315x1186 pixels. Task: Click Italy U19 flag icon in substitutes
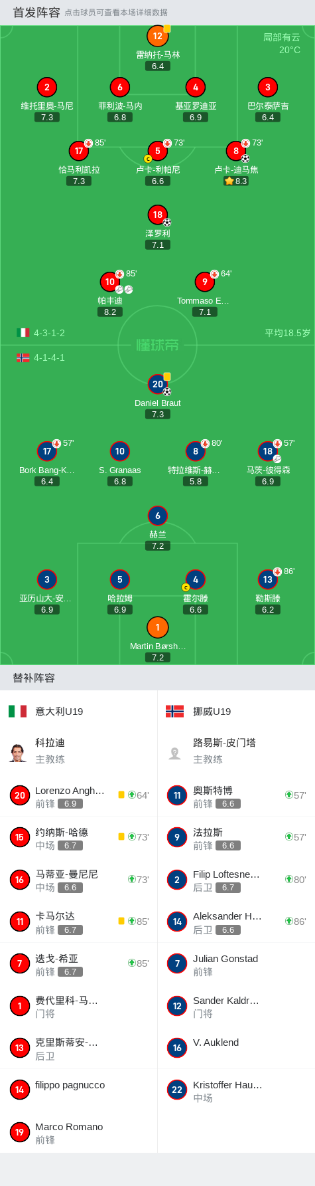(17, 711)
